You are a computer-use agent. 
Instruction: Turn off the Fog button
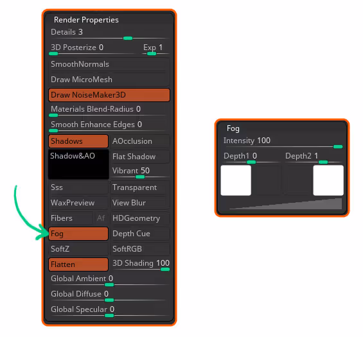[78, 234]
